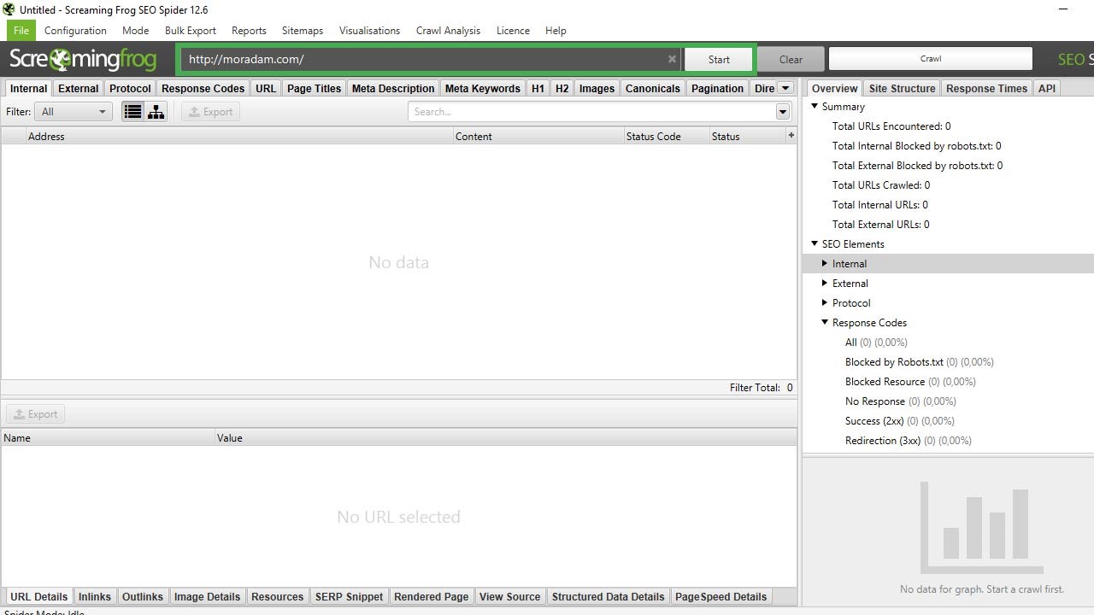Select the Images tab
This screenshot has height=615, width=1094.
pos(597,88)
